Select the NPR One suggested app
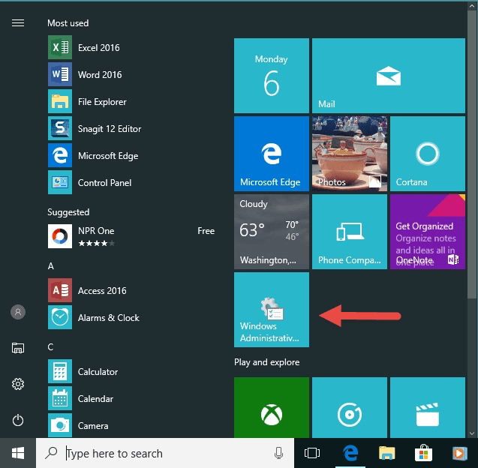 click(131, 236)
